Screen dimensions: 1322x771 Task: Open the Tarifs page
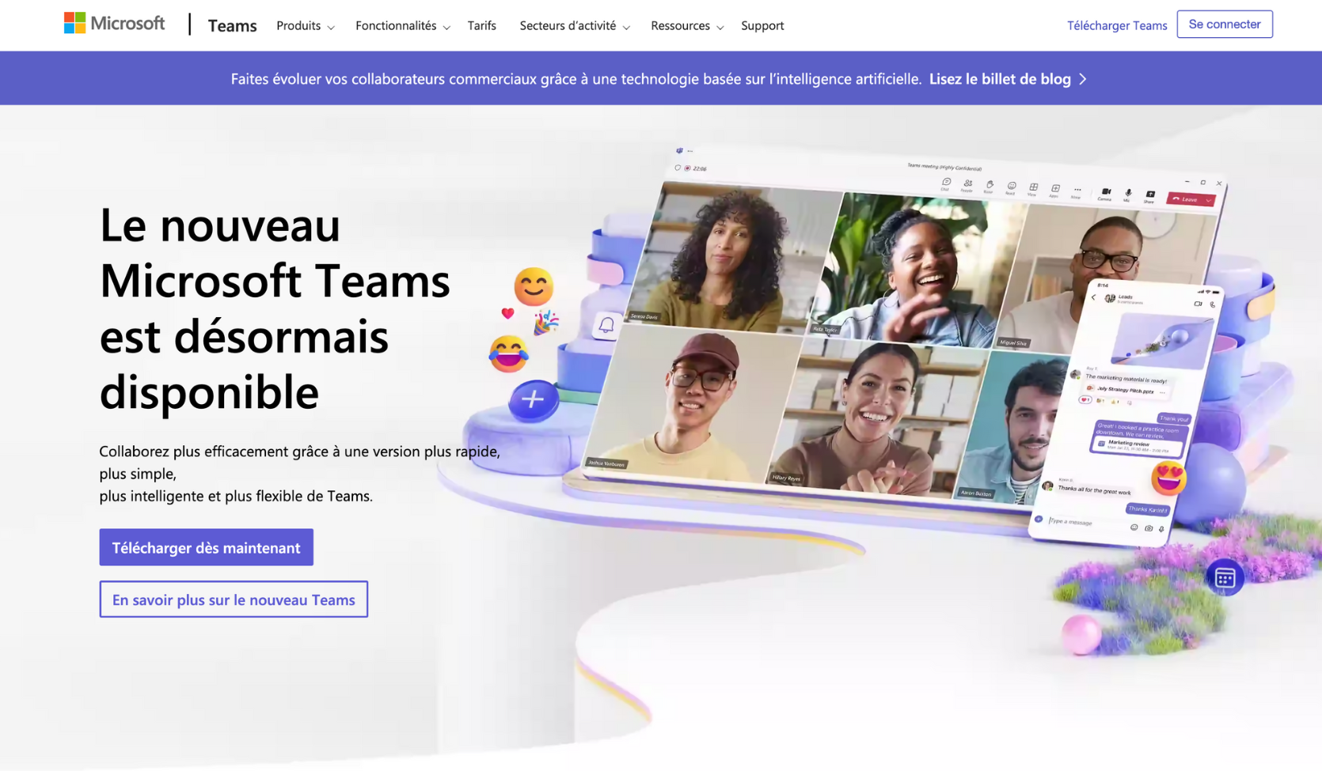click(481, 25)
